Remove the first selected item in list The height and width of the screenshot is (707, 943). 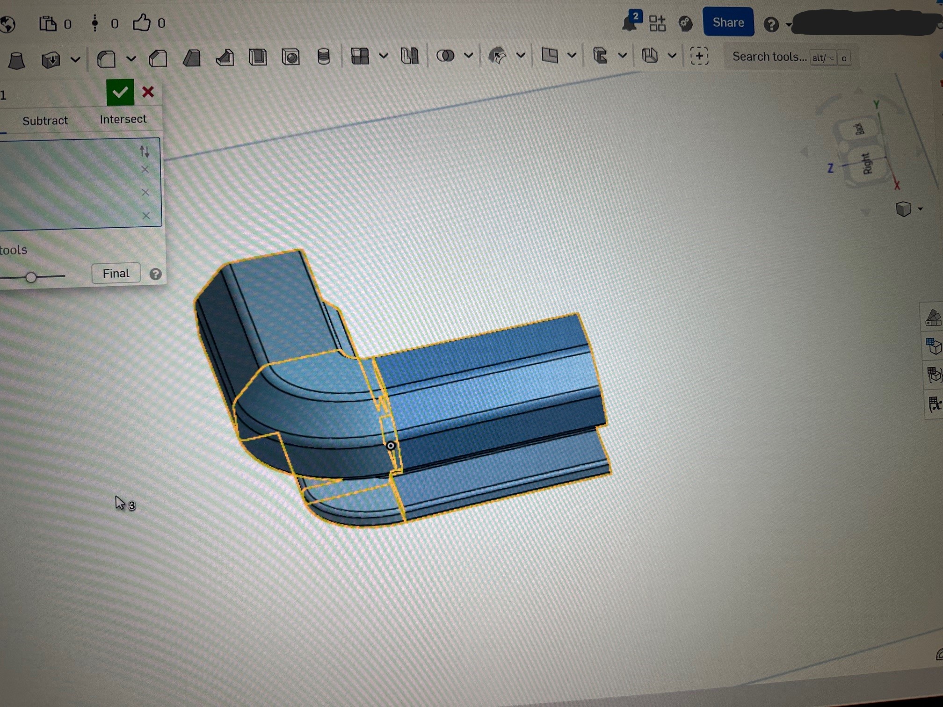click(x=145, y=169)
